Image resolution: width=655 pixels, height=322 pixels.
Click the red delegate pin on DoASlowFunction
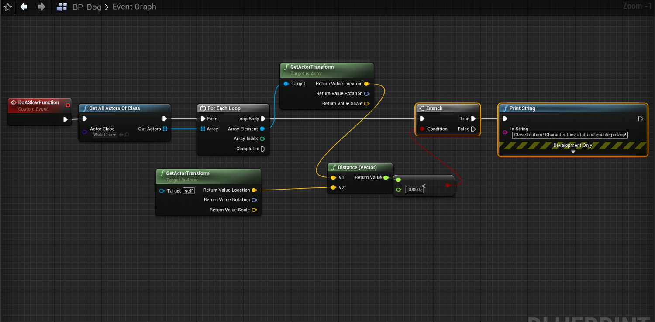68,105
